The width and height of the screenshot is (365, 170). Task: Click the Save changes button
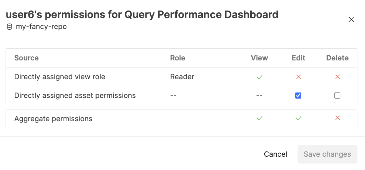tap(327, 154)
